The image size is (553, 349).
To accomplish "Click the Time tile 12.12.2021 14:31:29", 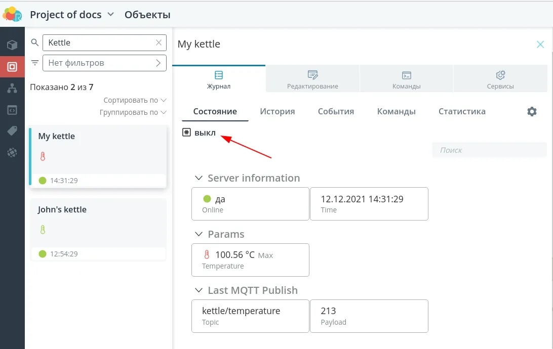I will pyautogui.click(x=369, y=204).
